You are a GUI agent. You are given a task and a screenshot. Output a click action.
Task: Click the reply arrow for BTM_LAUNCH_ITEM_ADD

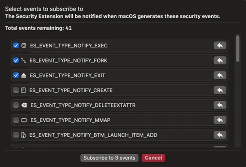[220, 135]
